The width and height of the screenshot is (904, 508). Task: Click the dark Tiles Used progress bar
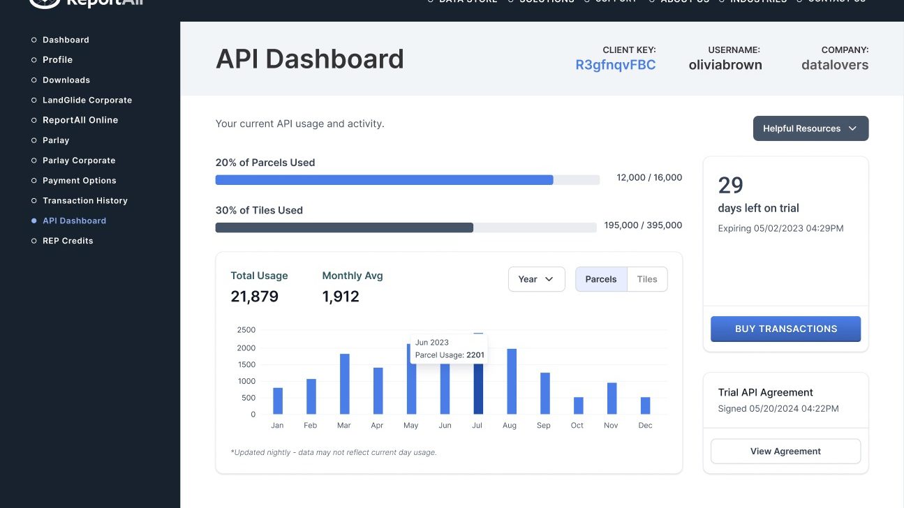click(344, 227)
